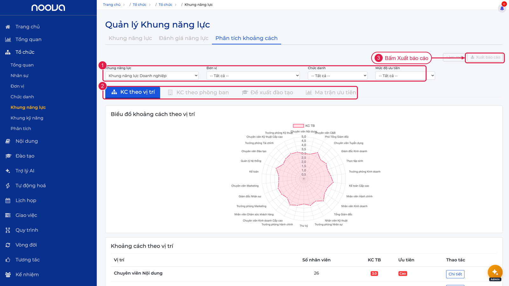
Task: Open the Ma trận ưu tiên tab
Action: coord(331,92)
